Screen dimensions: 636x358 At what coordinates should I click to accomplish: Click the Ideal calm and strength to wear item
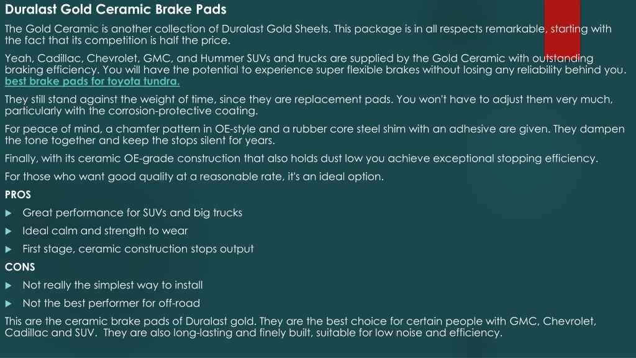click(x=105, y=231)
